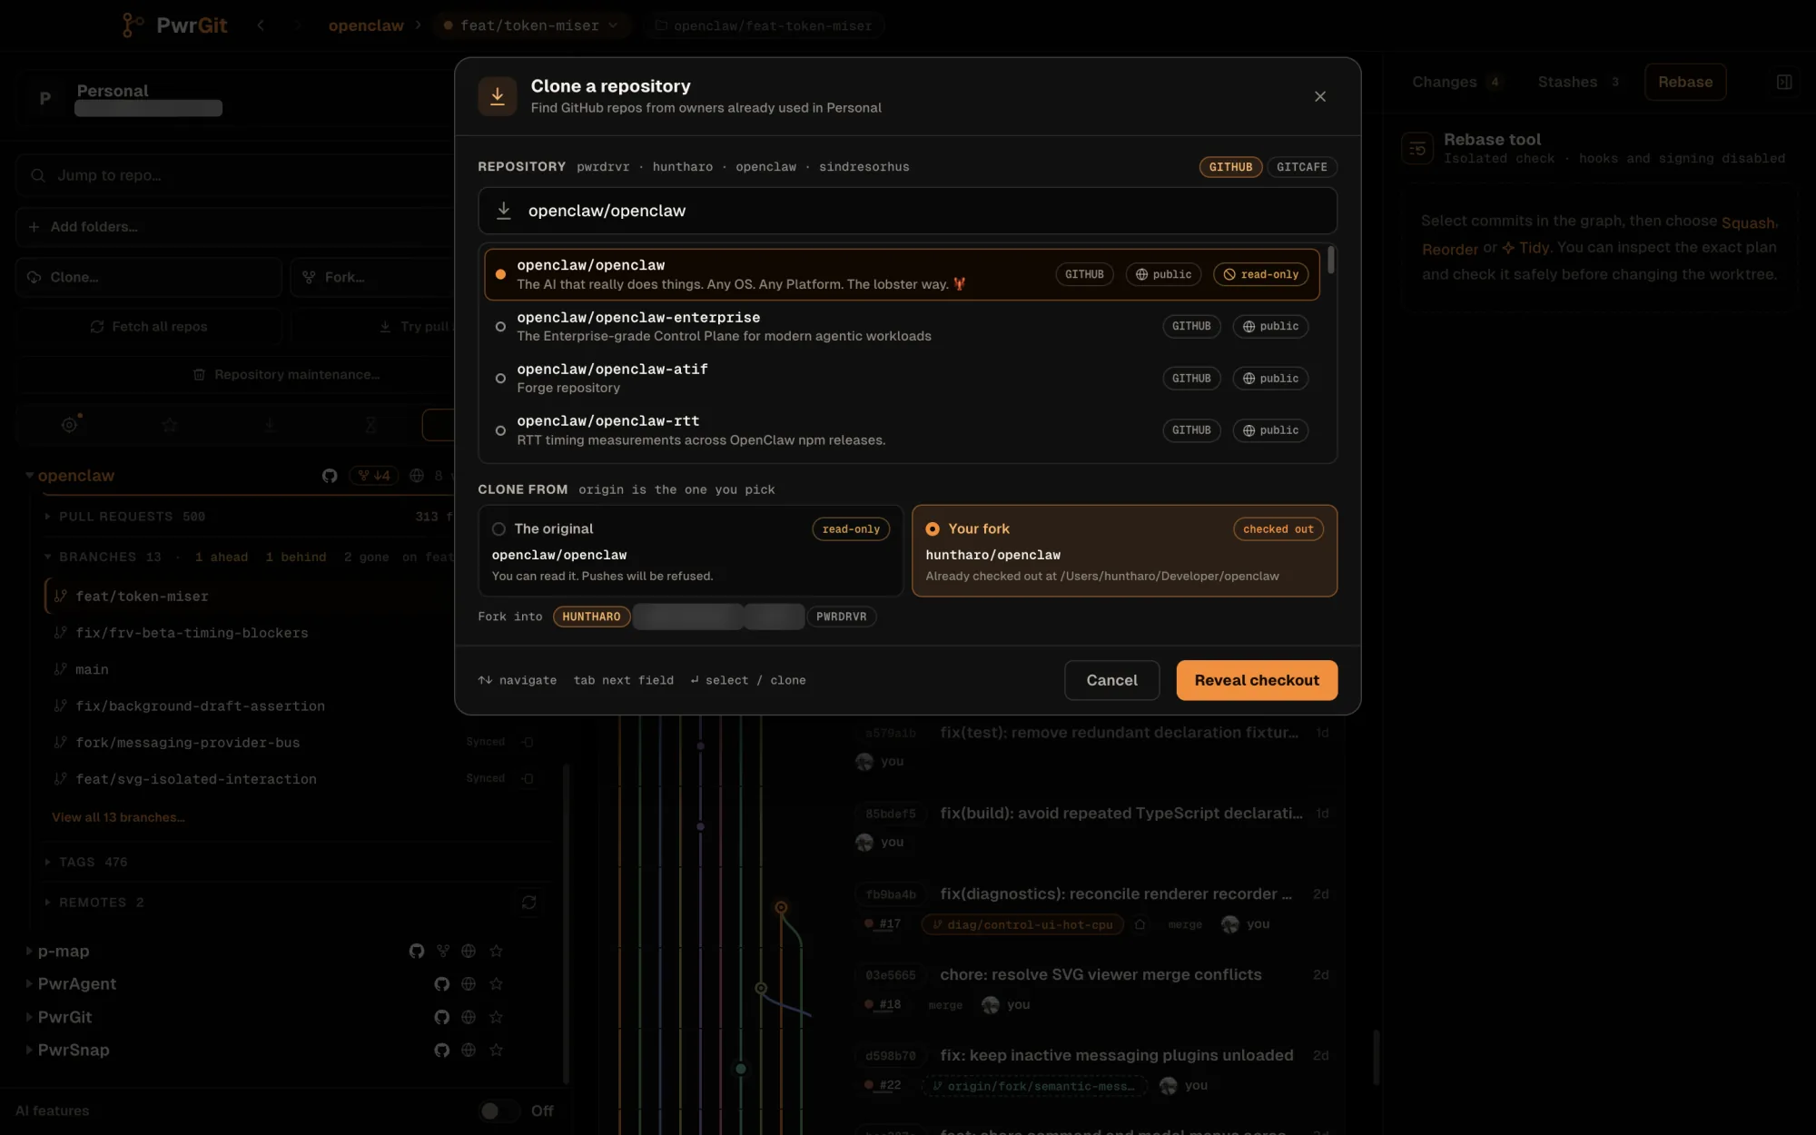
Task: Expand the p-map repository
Action: point(29,952)
